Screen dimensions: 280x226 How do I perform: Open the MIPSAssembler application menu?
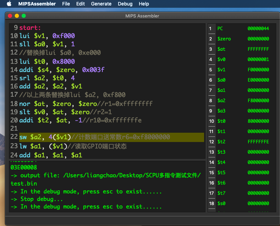coord(37,4)
